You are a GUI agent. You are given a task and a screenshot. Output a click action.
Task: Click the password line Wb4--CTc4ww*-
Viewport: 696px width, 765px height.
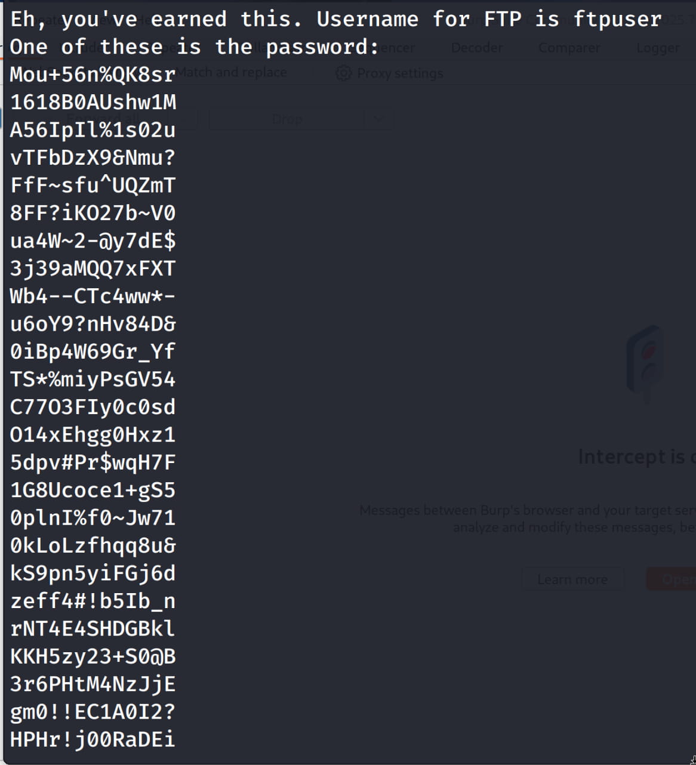(93, 296)
